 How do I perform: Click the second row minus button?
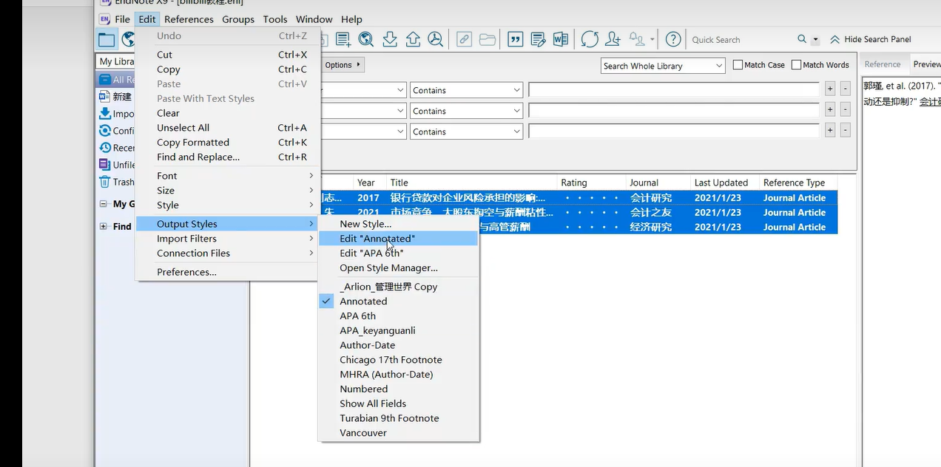click(845, 109)
